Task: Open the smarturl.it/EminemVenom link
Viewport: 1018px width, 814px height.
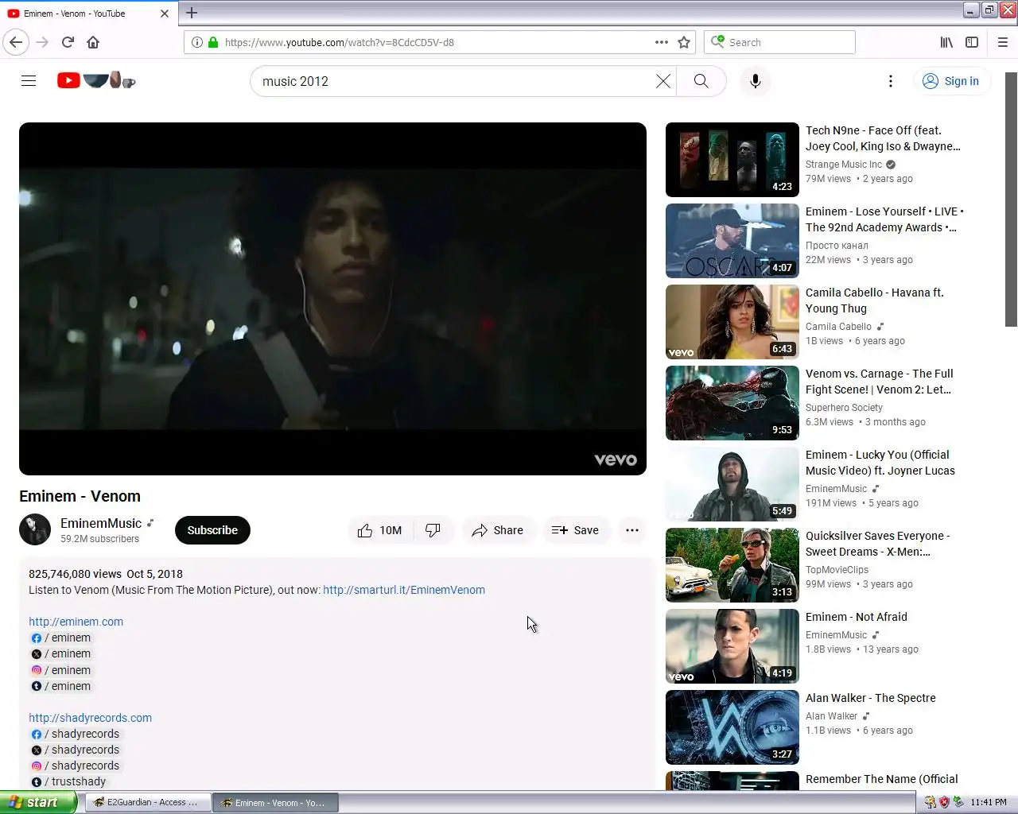Action: pos(404,590)
